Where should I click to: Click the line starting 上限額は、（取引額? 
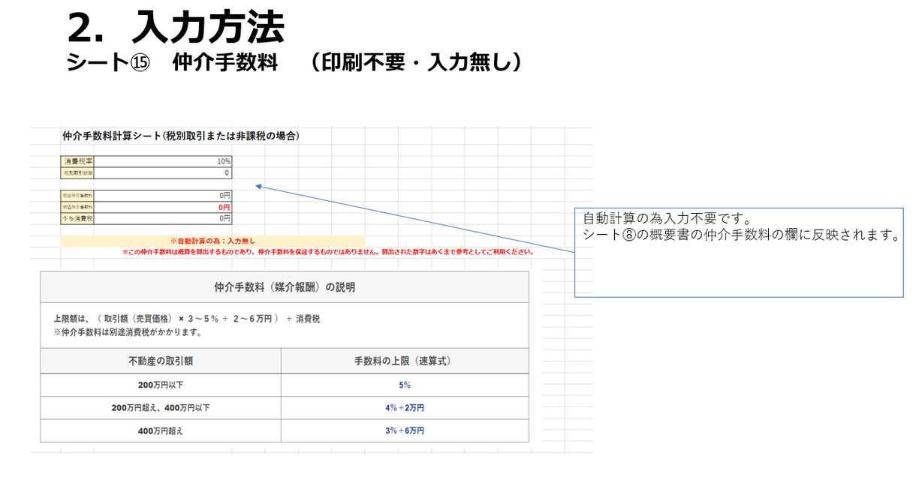click(x=187, y=319)
